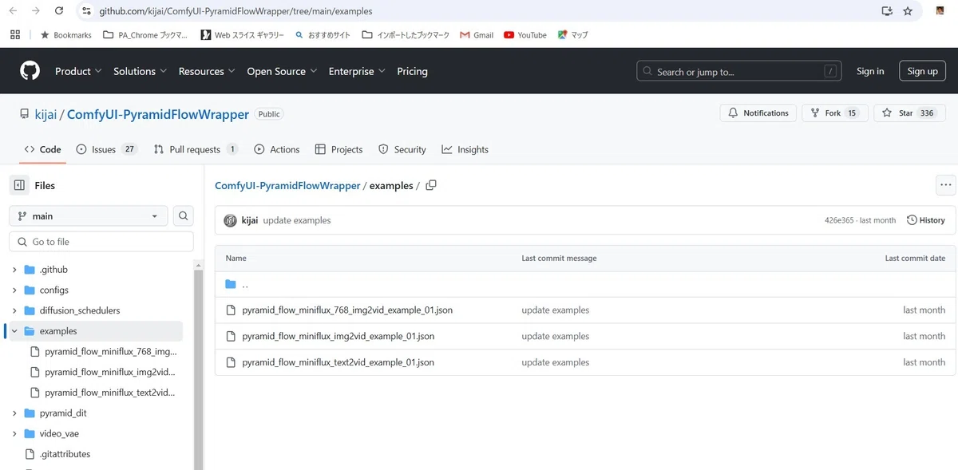Open the マップ bookmark
This screenshot has width=958, height=470.
point(572,35)
